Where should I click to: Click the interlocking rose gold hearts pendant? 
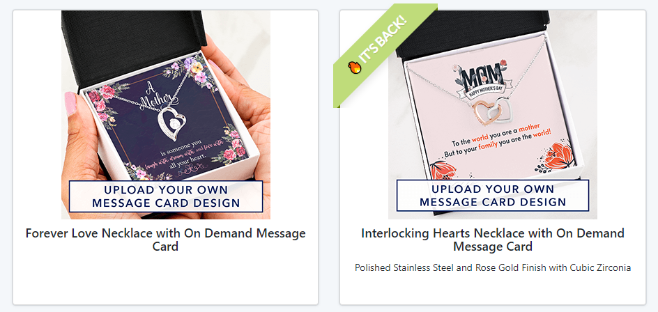coord(493,111)
